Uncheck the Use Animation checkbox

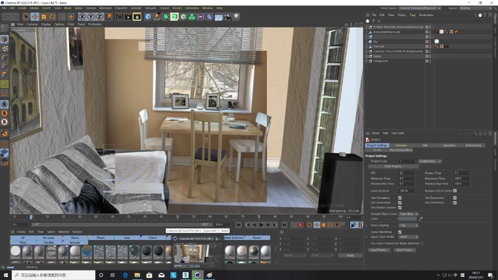pyautogui.click(x=400, y=198)
